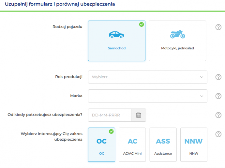Open the calendar date picker icon
Image resolution: width=225 pixels, height=168 pixels.
(x=139, y=115)
